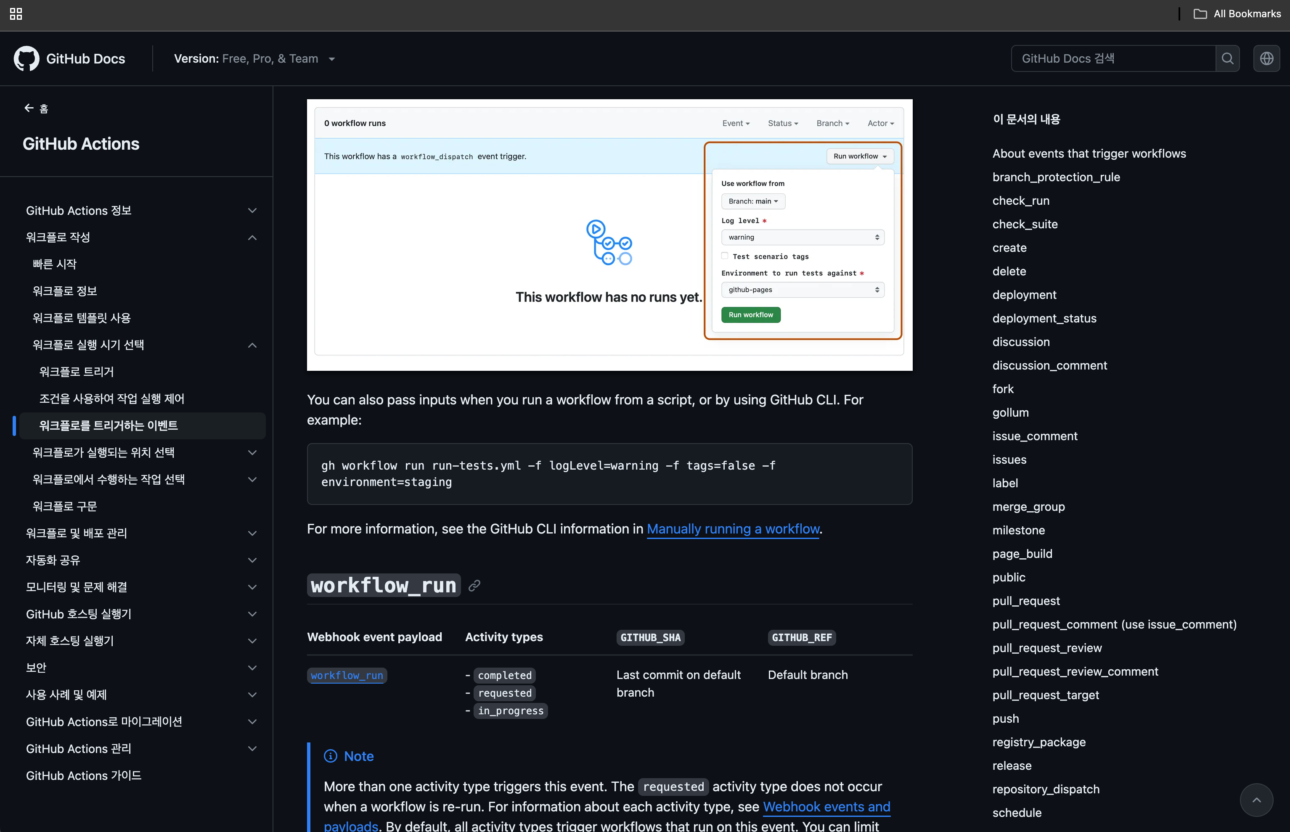This screenshot has height=832, width=1290.
Task: Open the language globe icon menu
Action: [x=1267, y=58]
